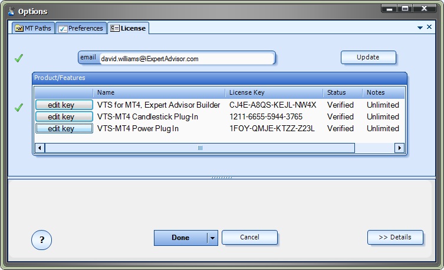Select the VTS-MT4 Power Plug In name cell
Image resolution: width=444 pixels, height=270 pixels.
tap(138, 128)
